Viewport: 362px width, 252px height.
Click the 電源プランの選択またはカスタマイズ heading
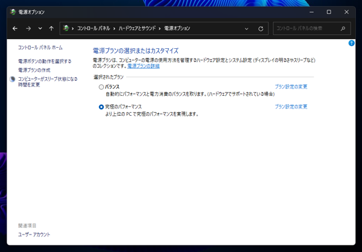pyautogui.click(x=136, y=51)
